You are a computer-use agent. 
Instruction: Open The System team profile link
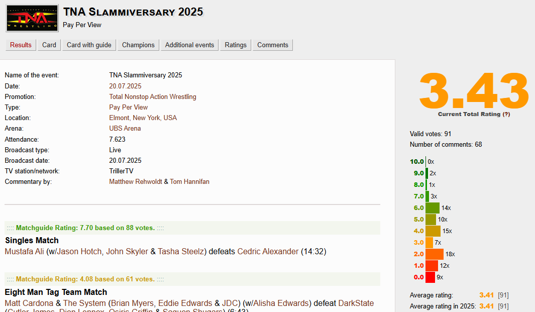(84, 303)
